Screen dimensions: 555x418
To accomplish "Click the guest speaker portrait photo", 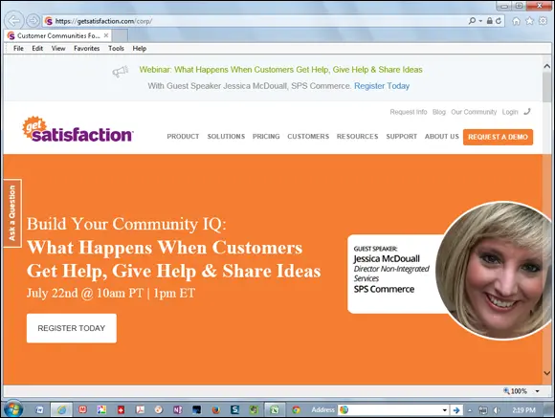I will (494, 271).
